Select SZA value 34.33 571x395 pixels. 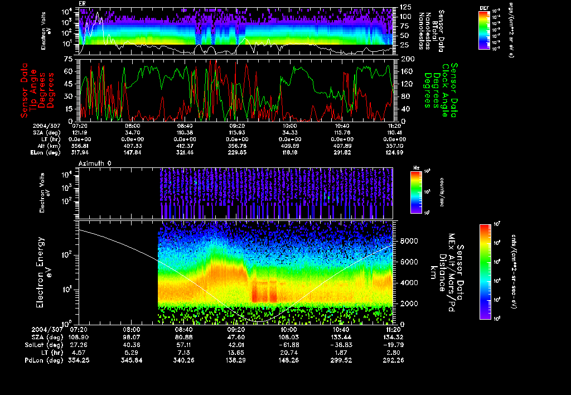[x=289, y=133]
